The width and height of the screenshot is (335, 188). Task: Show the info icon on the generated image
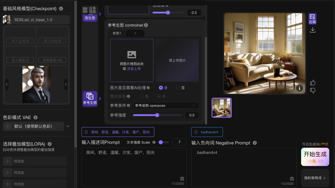click(x=299, y=88)
